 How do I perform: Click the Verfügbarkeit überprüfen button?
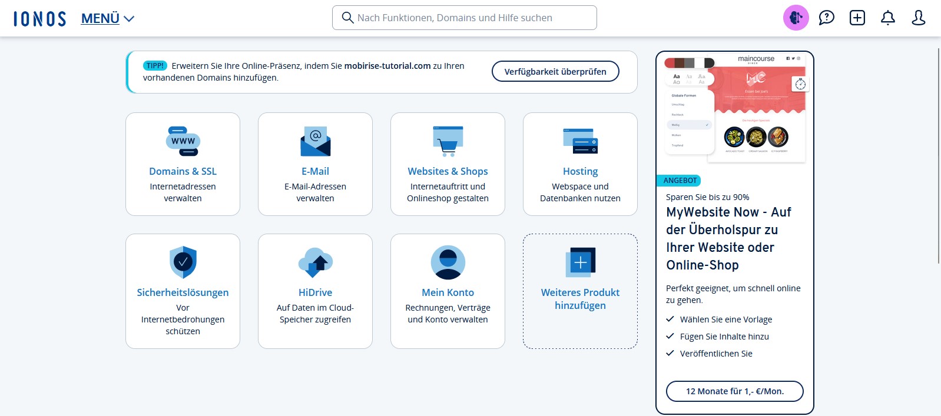coord(555,72)
